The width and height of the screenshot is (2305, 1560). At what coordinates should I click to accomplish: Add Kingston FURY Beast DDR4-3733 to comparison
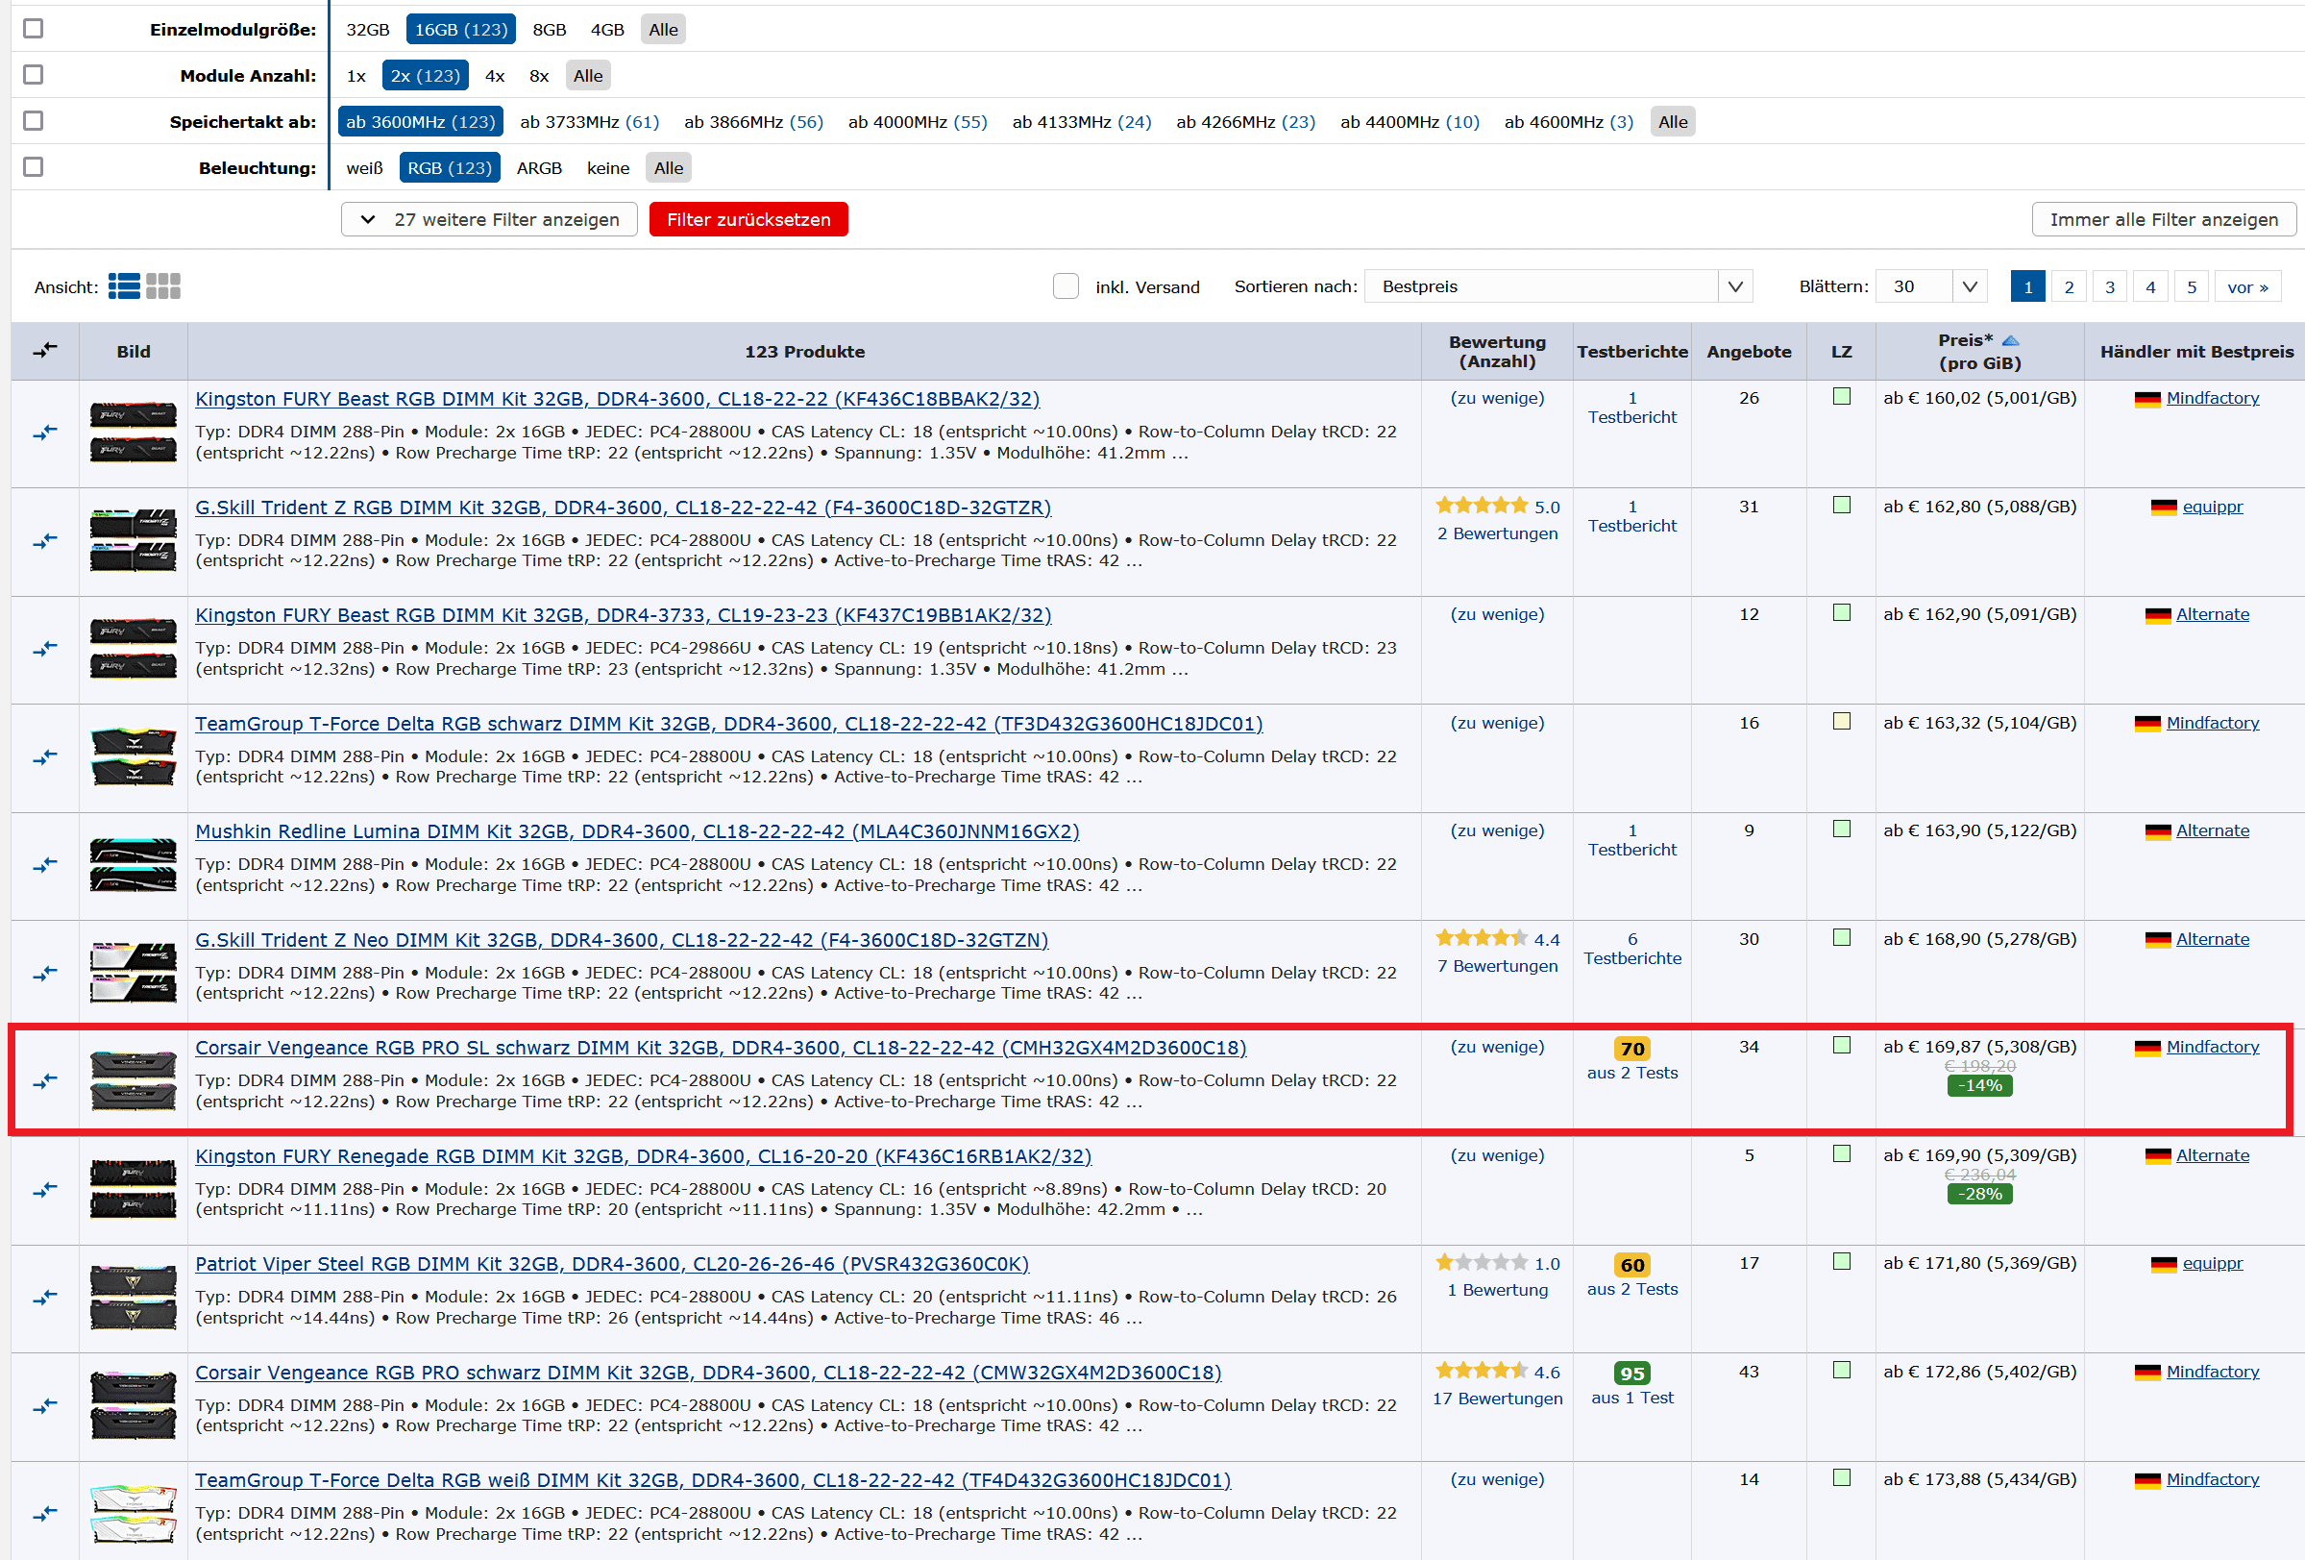click(44, 649)
